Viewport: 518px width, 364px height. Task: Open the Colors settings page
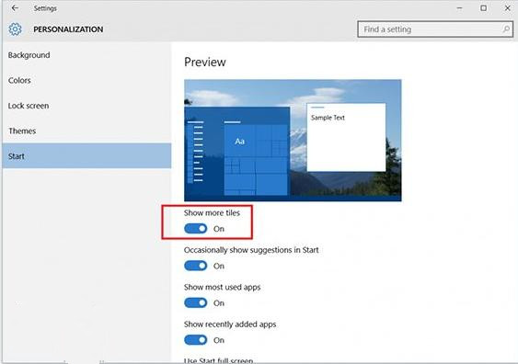click(86, 80)
